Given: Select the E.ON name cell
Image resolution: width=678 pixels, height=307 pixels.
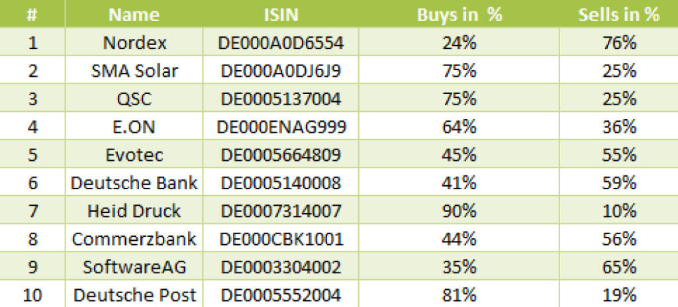Looking at the screenshot, I should (134, 127).
